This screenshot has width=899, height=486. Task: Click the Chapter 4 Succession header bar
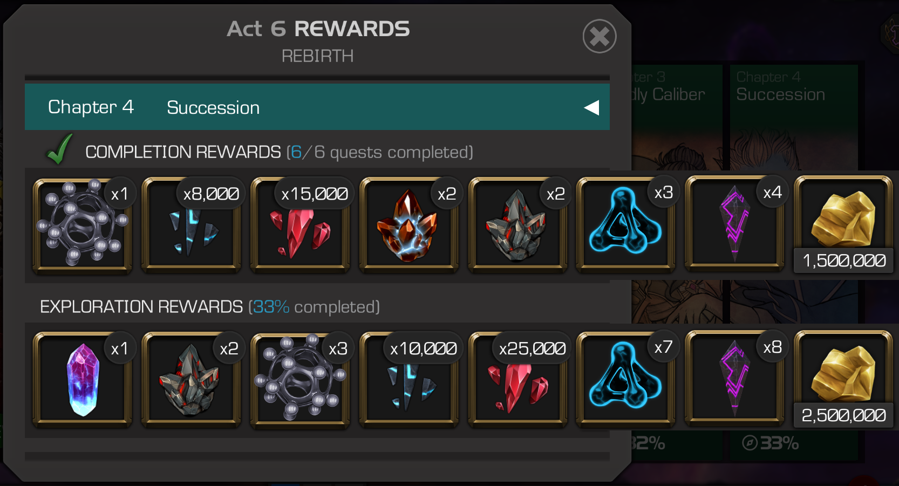click(x=317, y=107)
